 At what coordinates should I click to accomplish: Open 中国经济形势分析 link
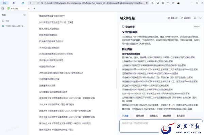click(47, 66)
